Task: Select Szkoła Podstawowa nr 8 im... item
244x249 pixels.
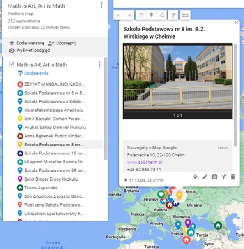Action: tap(59, 144)
